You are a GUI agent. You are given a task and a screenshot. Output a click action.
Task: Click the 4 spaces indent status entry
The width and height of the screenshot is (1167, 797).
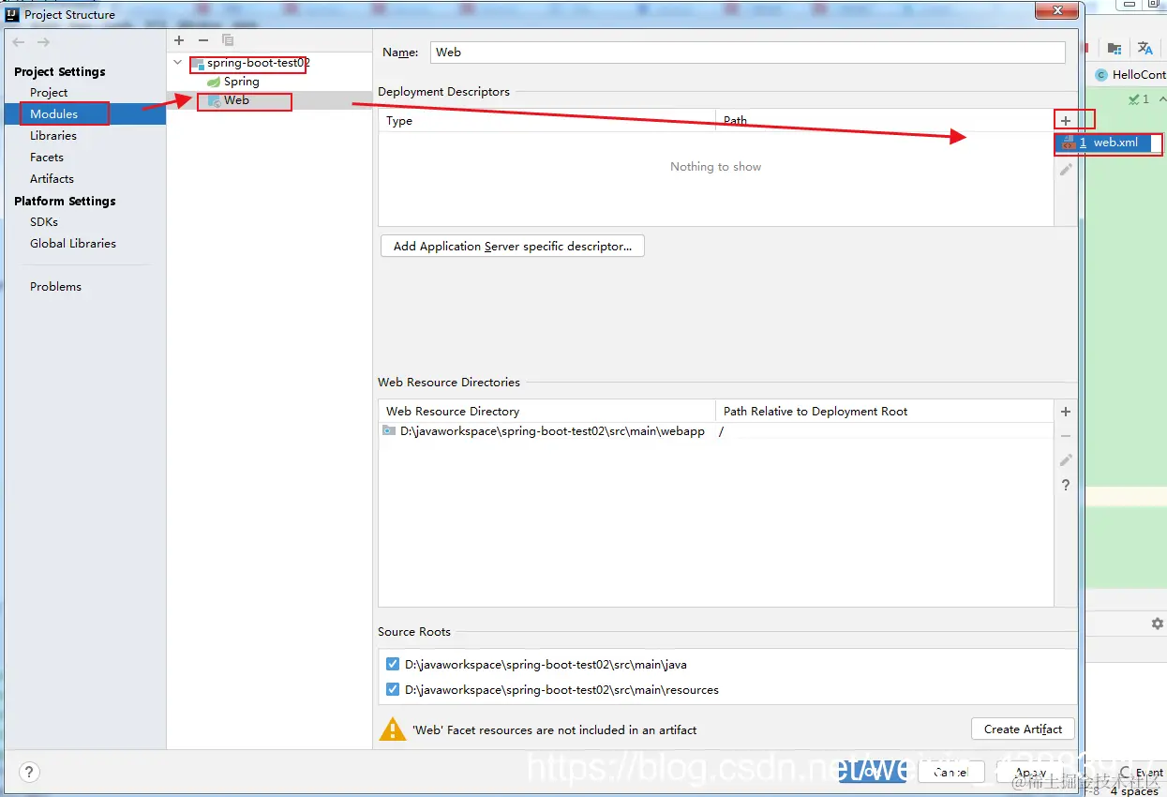[x=1134, y=790]
